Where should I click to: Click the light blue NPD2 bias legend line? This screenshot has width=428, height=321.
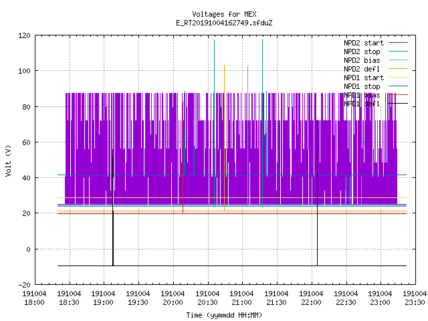pyautogui.click(x=398, y=60)
